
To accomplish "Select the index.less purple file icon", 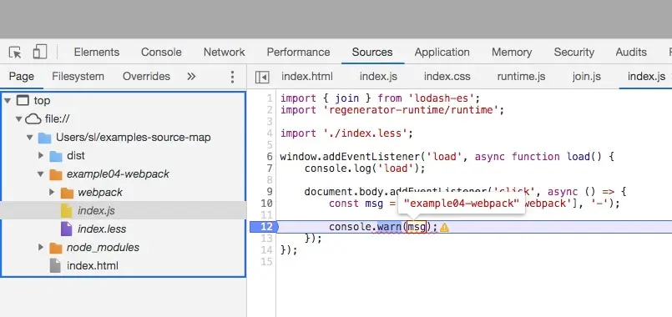I will (x=67, y=229).
